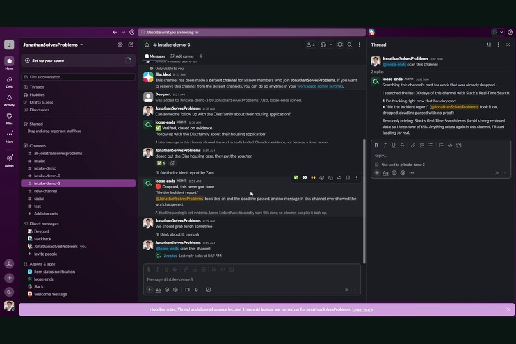The width and height of the screenshot is (516, 344).
Task: Search within channel using magnifier icon
Action: tap(350, 45)
